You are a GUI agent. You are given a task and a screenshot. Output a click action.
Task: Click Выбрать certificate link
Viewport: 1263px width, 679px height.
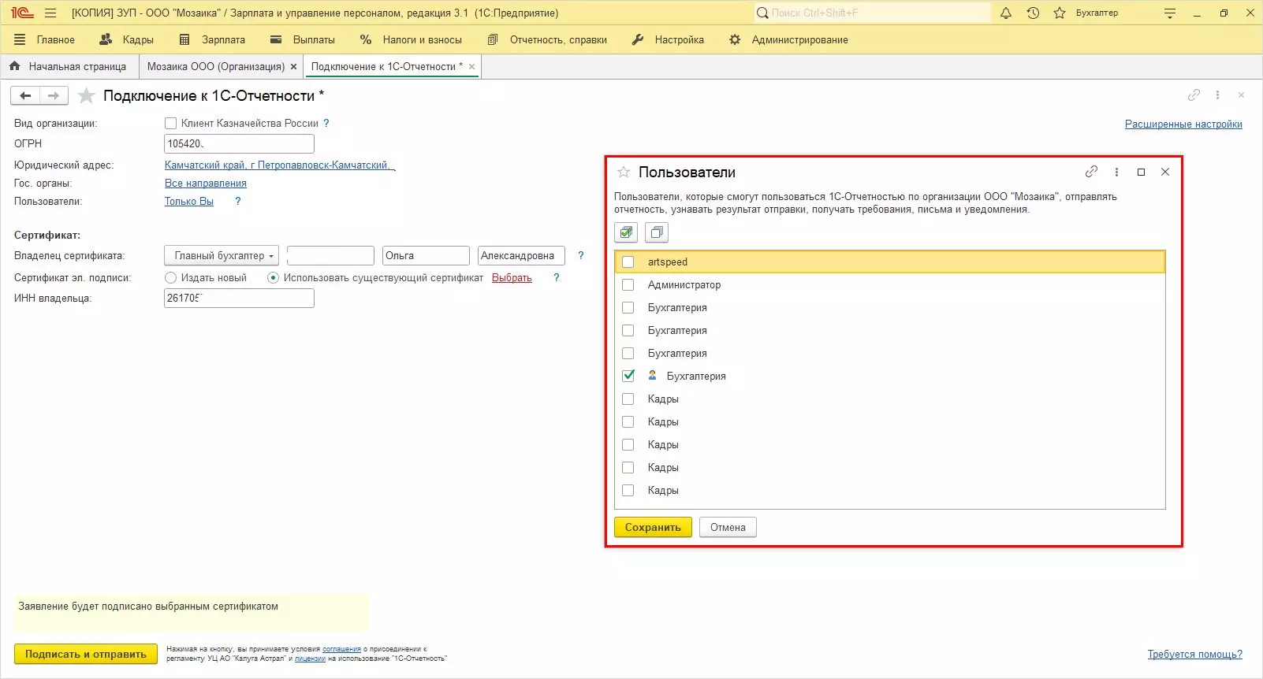pyautogui.click(x=512, y=277)
